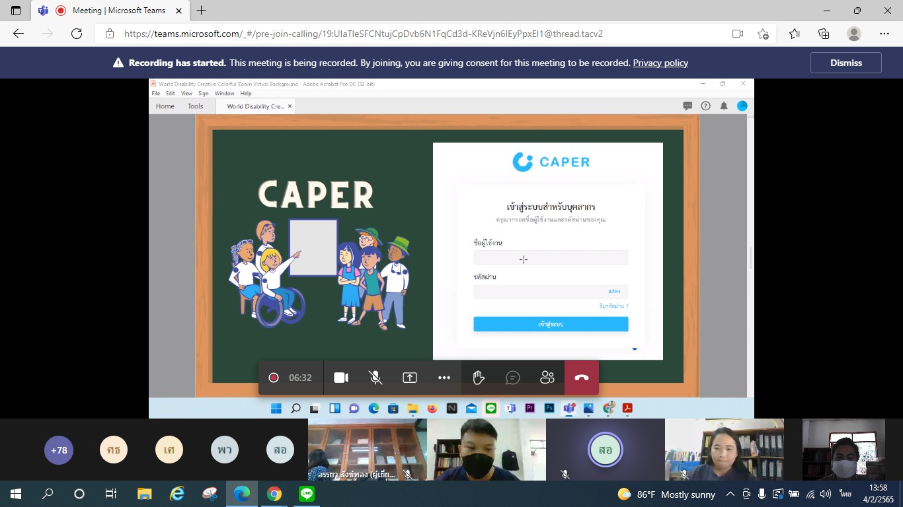
Task: Open Google Chrome from local taskbar
Action: pyautogui.click(x=274, y=494)
